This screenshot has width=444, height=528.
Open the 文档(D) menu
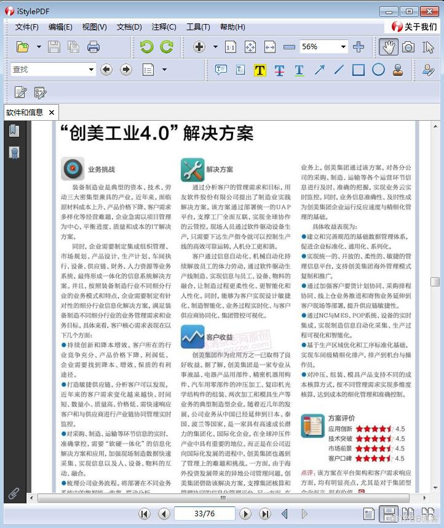(x=129, y=27)
